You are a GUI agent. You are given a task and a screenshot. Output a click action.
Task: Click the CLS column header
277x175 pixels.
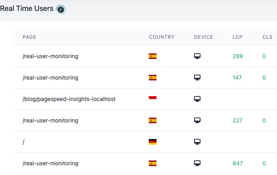click(x=267, y=37)
